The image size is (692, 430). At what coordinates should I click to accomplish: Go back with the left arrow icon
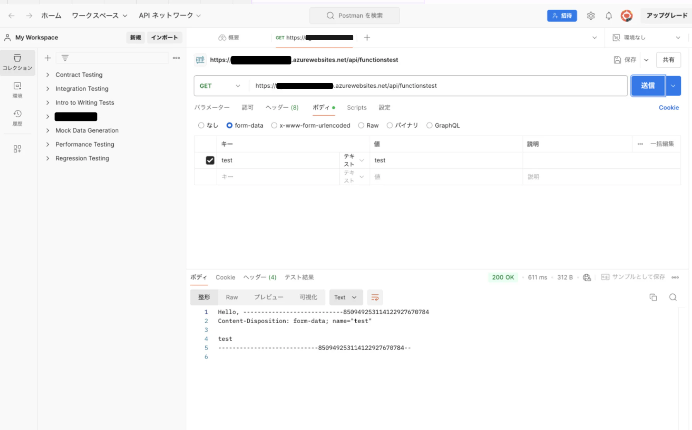(x=12, y=15)
